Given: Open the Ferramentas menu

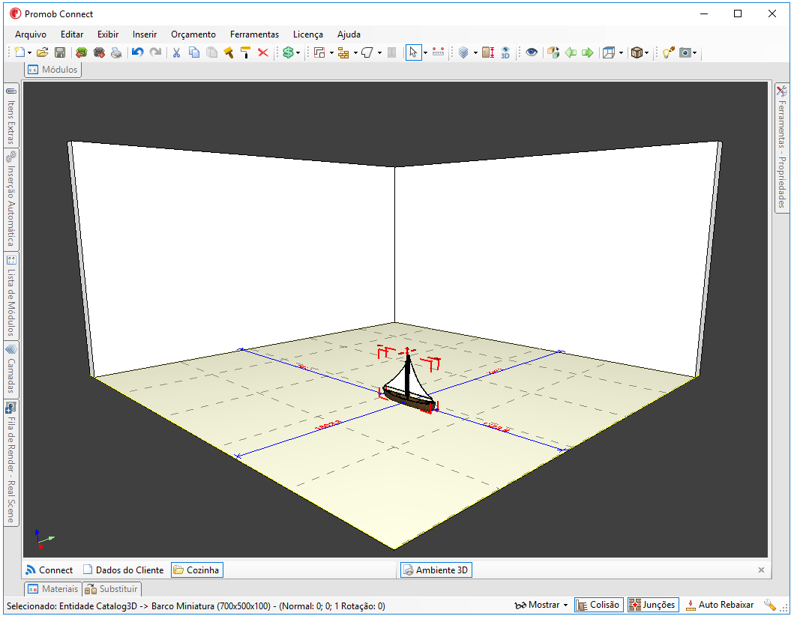Looking at the screenshot, I should (254, 34).
